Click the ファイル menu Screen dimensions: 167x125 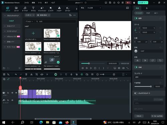point(26,3)
